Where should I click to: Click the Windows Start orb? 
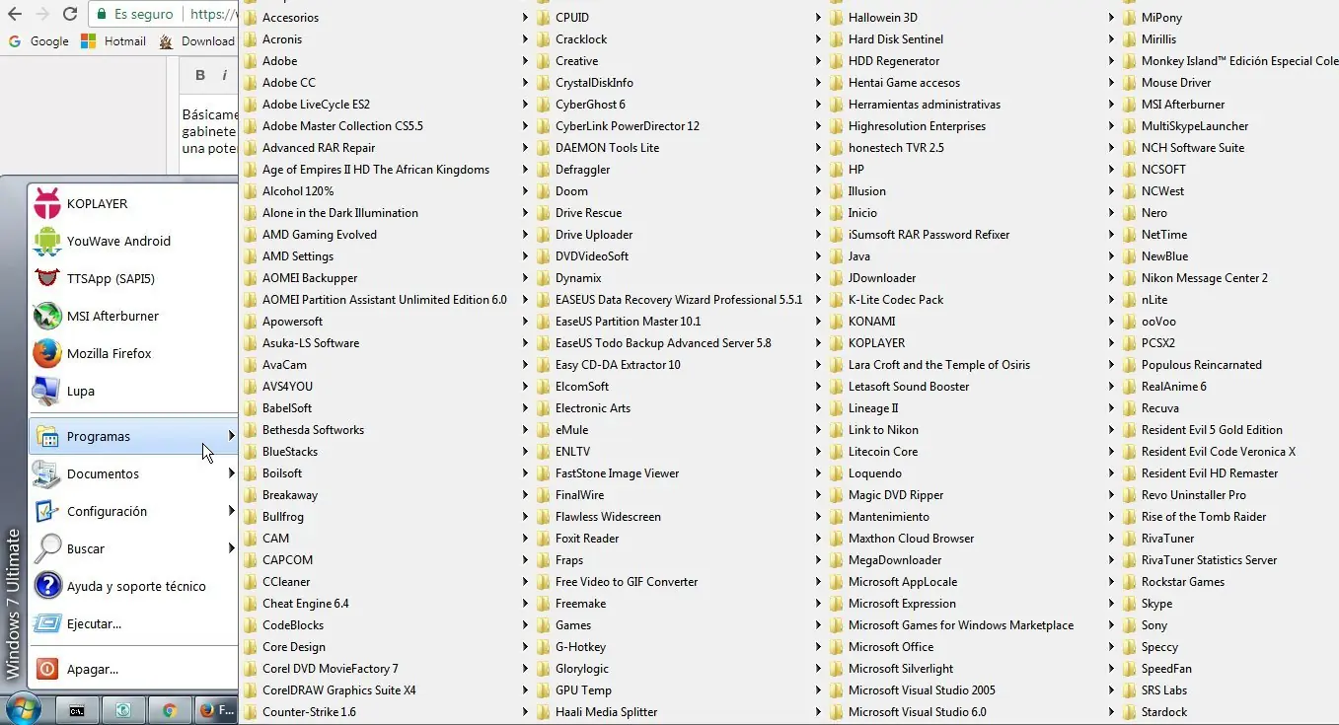point(23,709)
